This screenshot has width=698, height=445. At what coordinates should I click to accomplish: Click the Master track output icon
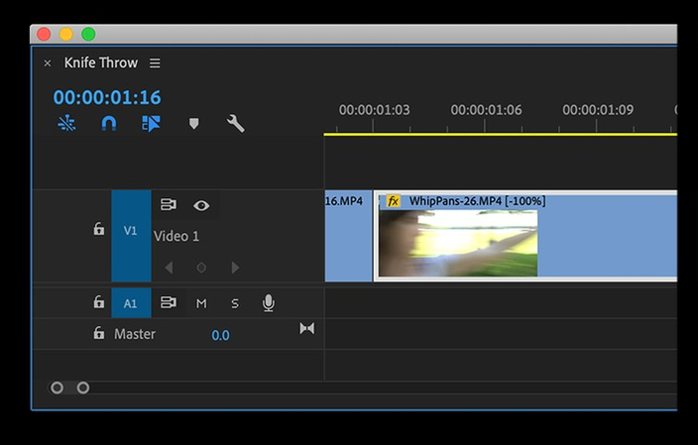point(307,328)
